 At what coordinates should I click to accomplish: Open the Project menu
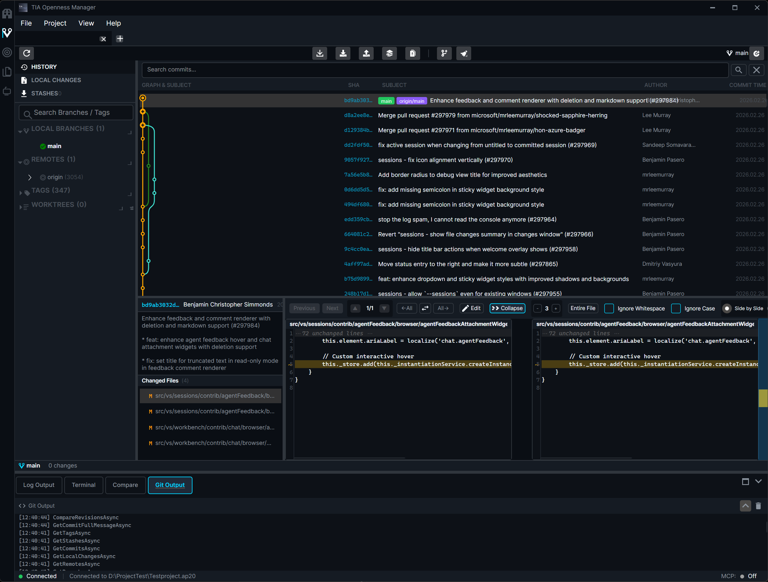(x=55, y=23)
